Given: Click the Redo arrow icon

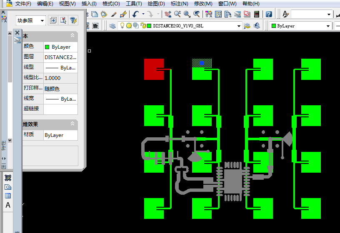Looking at the screenshot, I should (150, 14).
